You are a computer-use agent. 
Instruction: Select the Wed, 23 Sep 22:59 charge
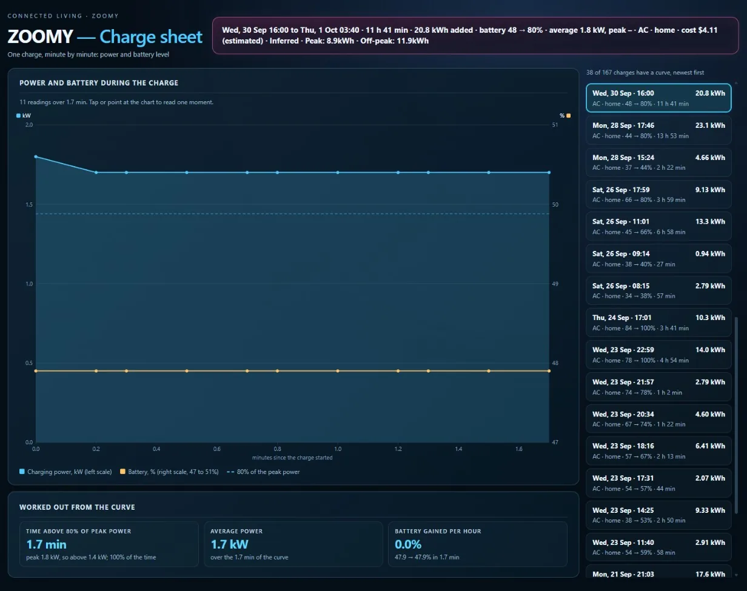coord(658,355)
